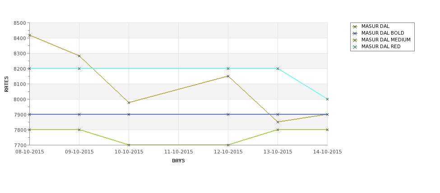Click the MASUR DAL MEDIUM legend label
Screen dimensions: 440x193
[386, 40]
